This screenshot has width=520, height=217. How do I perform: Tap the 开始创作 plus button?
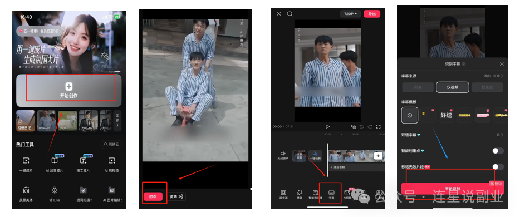coord(68,90)
